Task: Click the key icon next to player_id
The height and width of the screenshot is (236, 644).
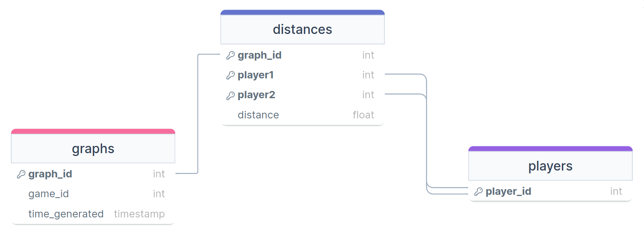Action: click(x=478, y=192)
